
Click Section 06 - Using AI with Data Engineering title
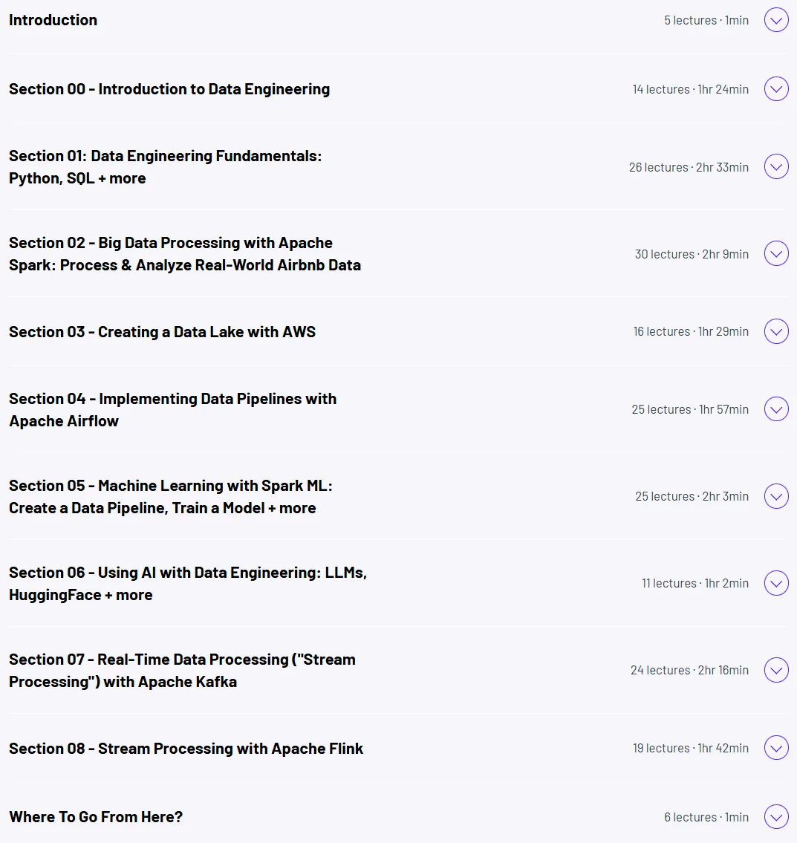coord(188,584)
